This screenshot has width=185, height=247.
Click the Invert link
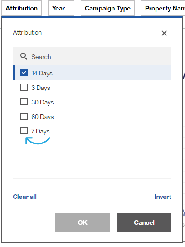[x=163, y=197]
